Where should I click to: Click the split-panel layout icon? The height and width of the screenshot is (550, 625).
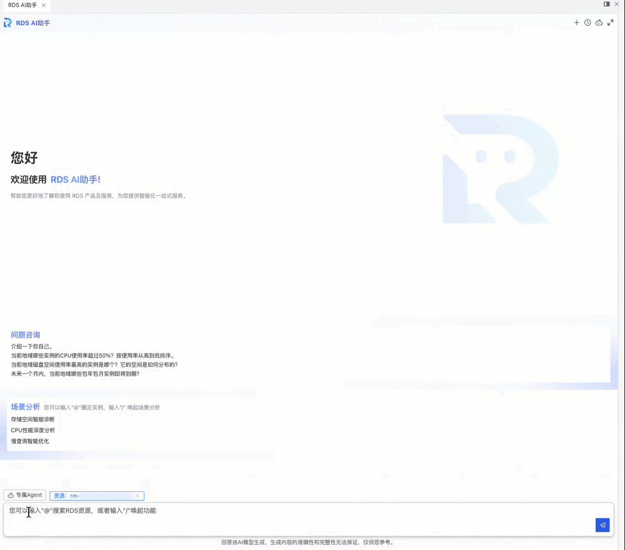pyautogui.click(x=607, y=4)
